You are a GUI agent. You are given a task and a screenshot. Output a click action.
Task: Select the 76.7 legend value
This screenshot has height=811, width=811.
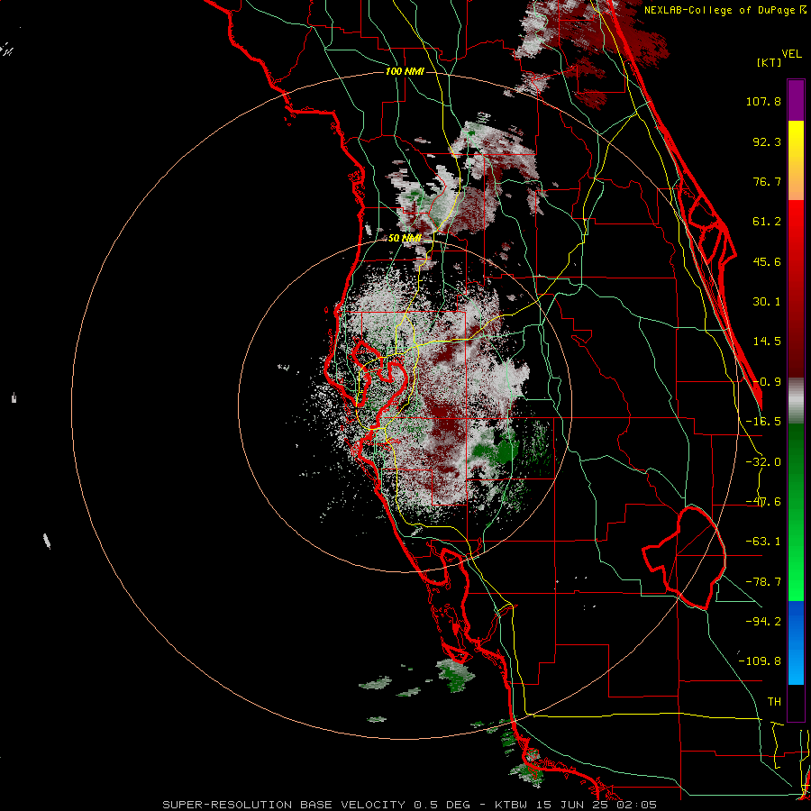click(767, 181)
